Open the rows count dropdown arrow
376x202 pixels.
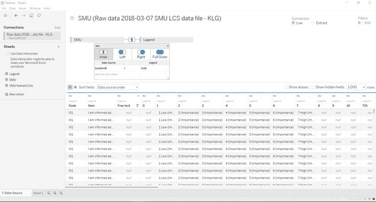pyautogui.click(x=364, y=87)
